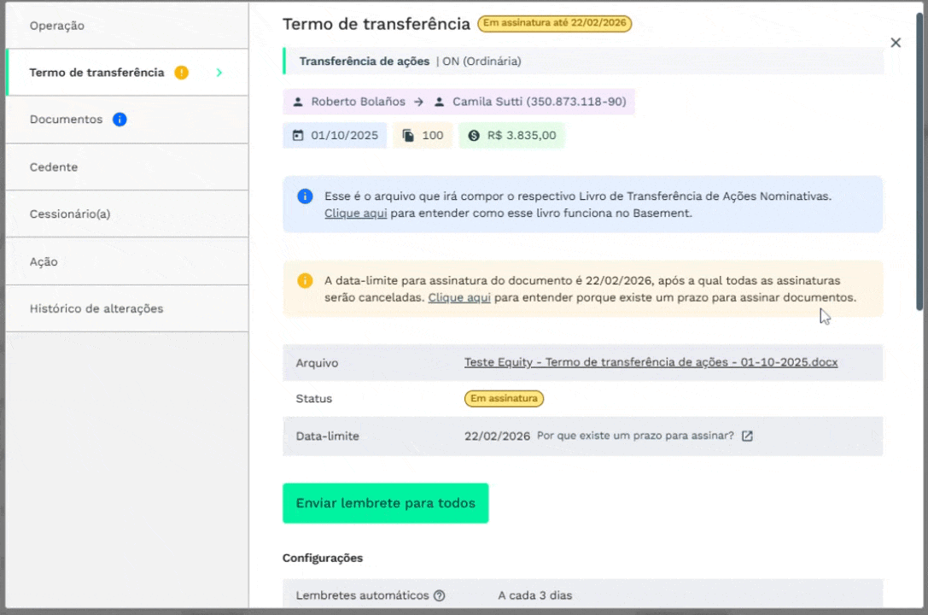
Task: Expand the Termo de transferência chevron
Action: tap(219, 73)
